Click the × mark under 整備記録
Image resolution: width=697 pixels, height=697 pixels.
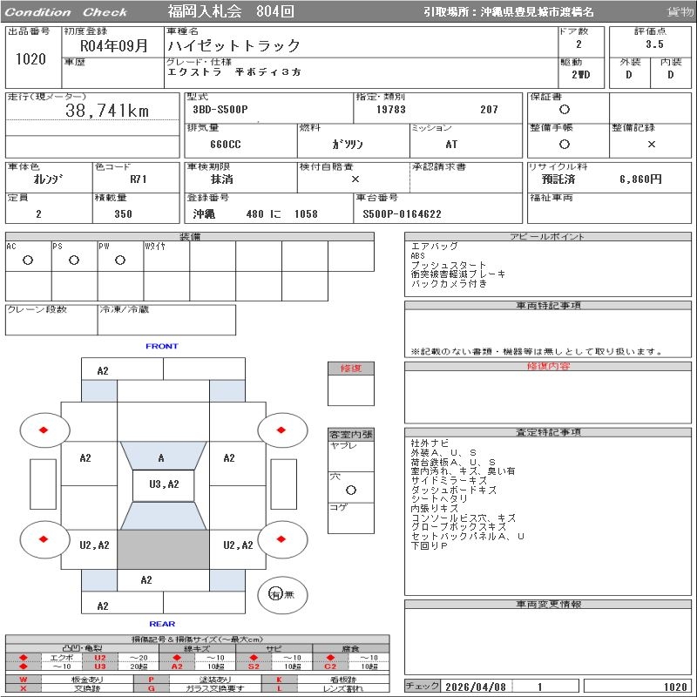click(x=651, y=144)
